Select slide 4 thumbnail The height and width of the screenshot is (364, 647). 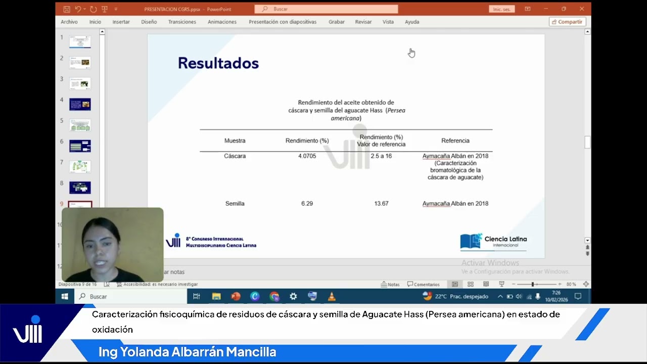point(80,104)
